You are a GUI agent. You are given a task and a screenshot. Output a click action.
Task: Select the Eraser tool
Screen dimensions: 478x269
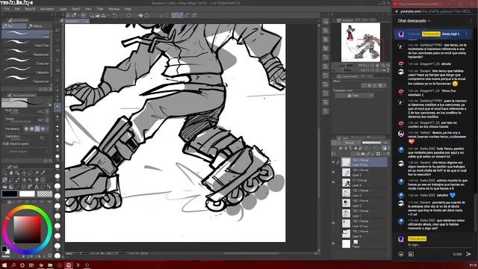[x=37, y=180]
